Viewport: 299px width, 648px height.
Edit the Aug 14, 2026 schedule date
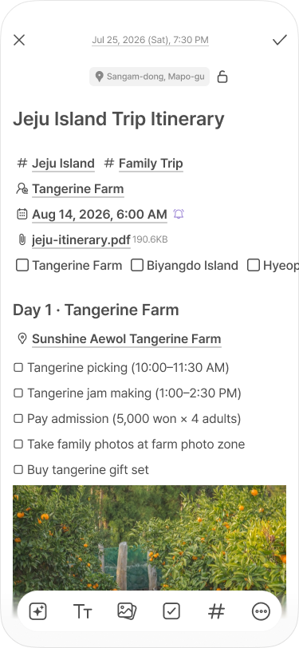tap(100, 215)
